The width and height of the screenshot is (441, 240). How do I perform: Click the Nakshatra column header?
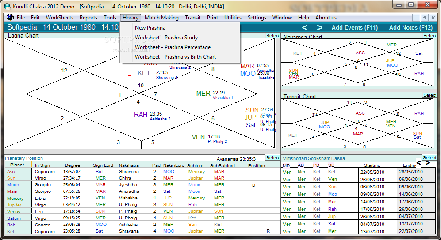tap(129, 165)
